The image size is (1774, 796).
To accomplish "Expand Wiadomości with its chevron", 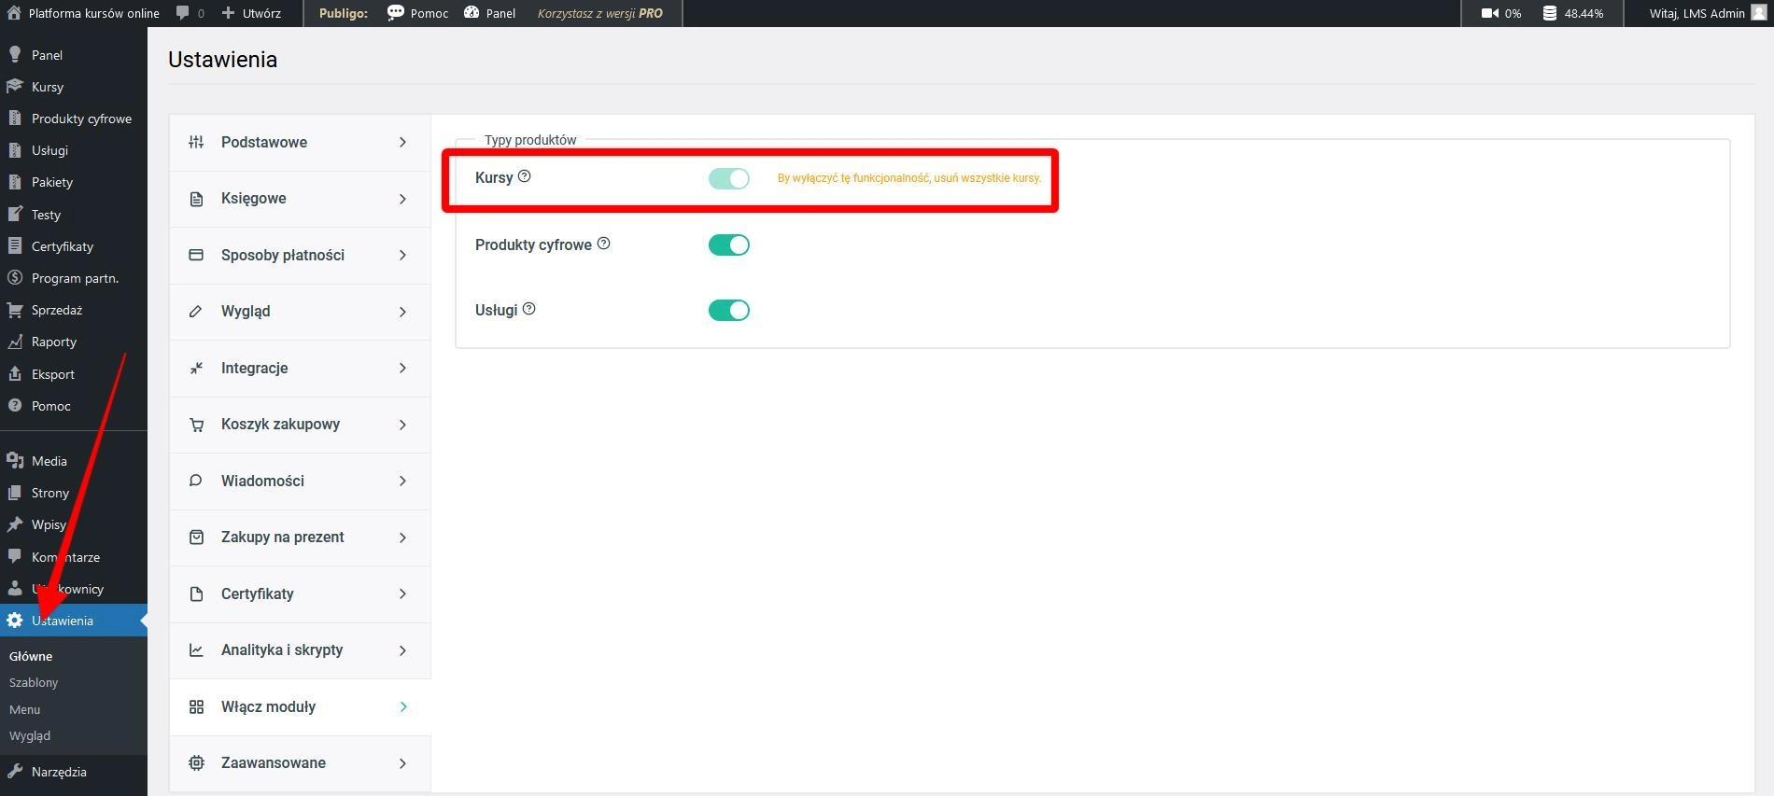I will pyautogui.click(x=403, y=481).
